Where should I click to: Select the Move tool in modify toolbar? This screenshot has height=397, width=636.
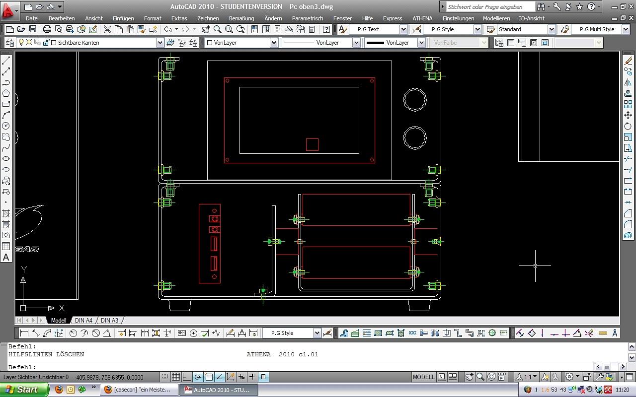coord(628,115)
